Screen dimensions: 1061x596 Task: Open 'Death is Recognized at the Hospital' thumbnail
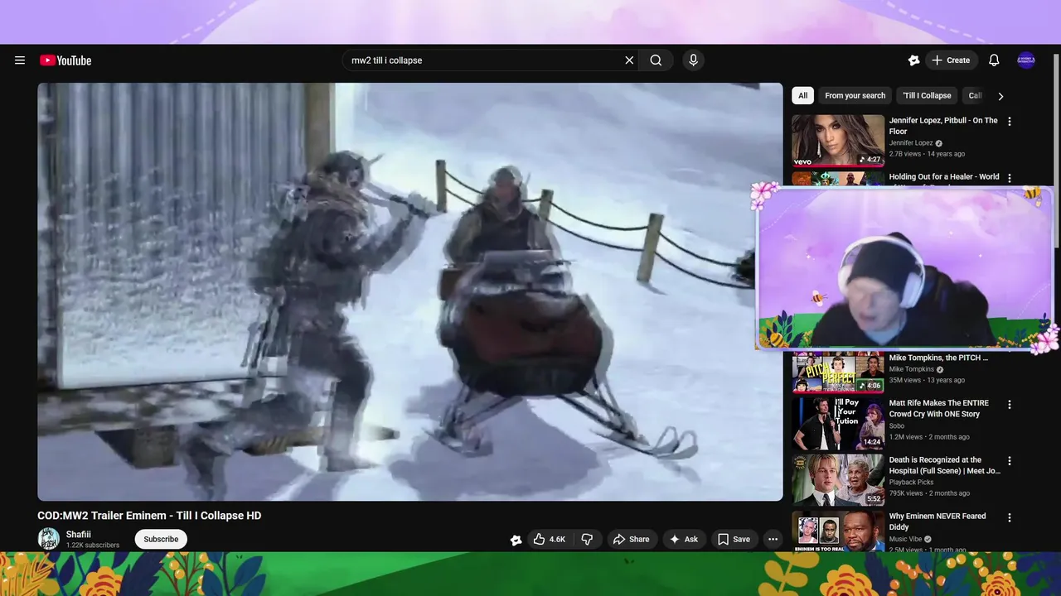(x=838, y=479)
